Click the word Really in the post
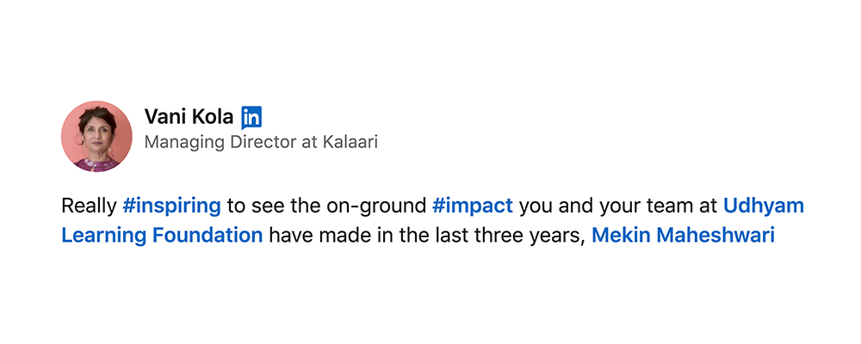This screenshot has height=344, width=861. tap(89, 206)
